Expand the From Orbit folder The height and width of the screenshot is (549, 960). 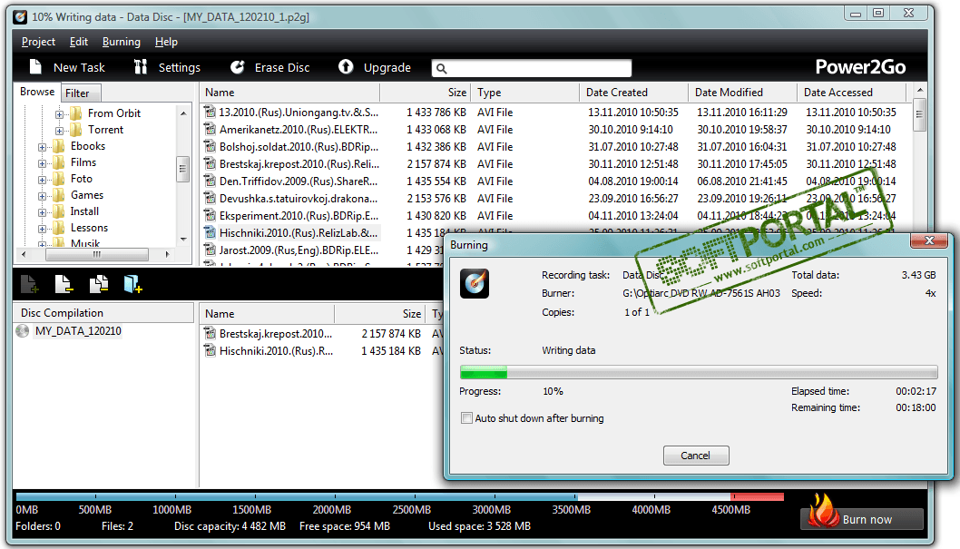(59, 113)
